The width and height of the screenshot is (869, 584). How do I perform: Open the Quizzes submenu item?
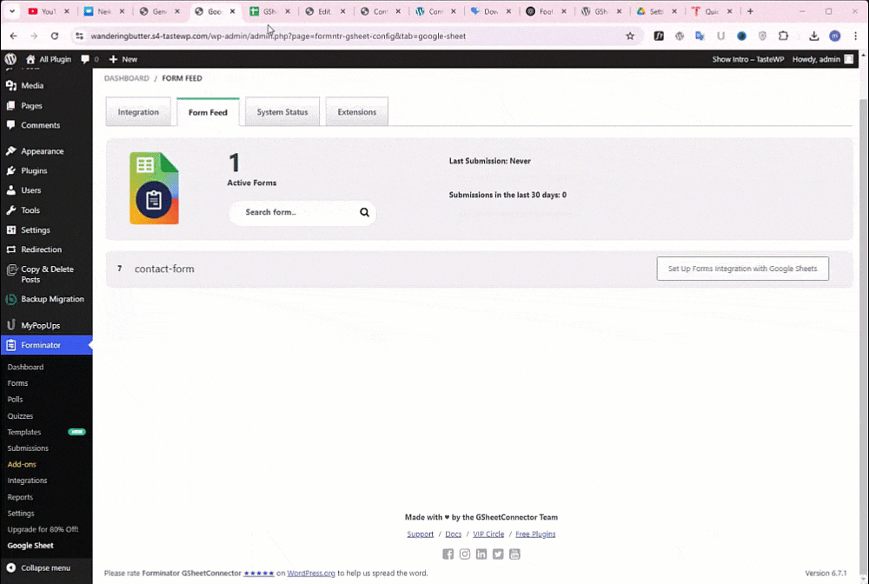coord(20,415)
